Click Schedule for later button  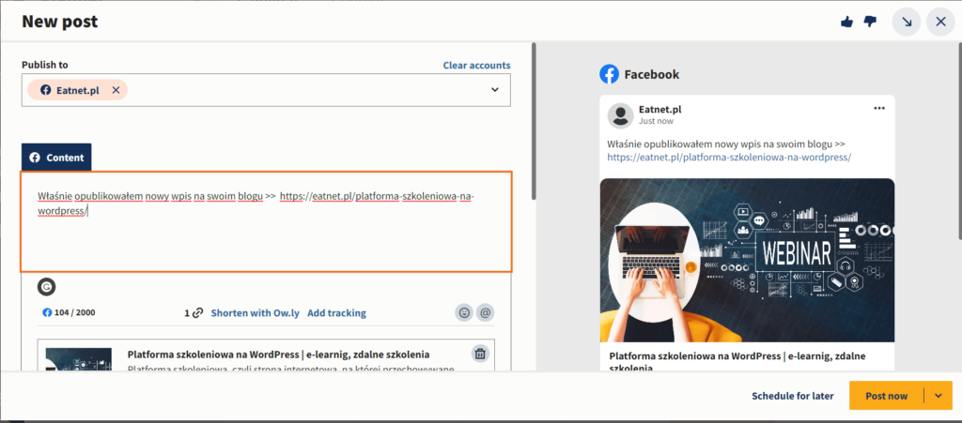coord(792,396)
